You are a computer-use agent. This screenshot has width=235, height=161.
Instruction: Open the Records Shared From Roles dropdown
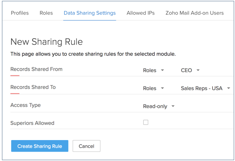pyautogui.click(x=154, y=70)
